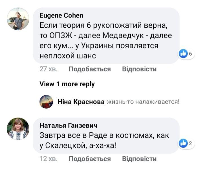
Task: Click Відповісти under Eugene Cohen's comment
Action: coord(139,69)
